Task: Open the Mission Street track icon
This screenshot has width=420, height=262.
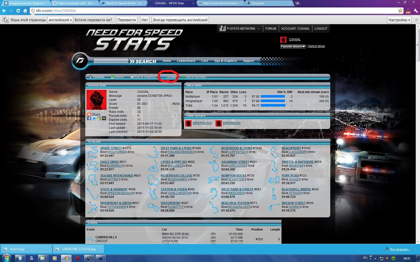Action: click(274, 207)
